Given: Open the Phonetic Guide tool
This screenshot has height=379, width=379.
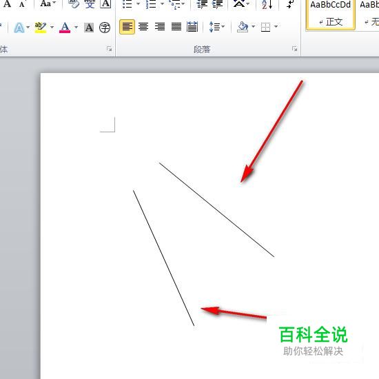Looking at the screenshot, I should [x=90, y=4].
